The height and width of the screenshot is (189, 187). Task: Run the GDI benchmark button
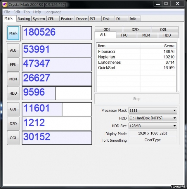click(x=13, y=109)
